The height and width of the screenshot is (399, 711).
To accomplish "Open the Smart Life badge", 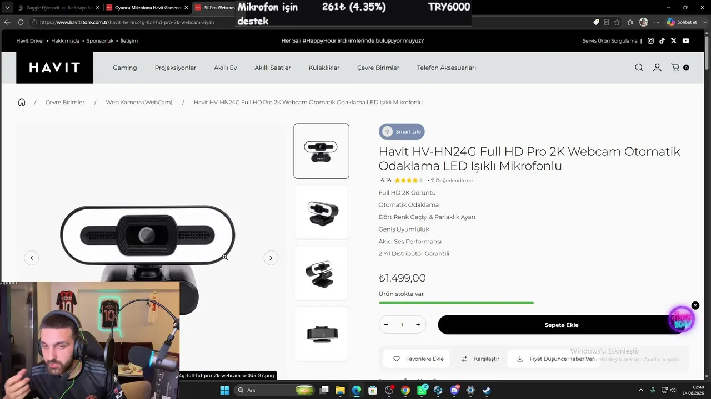I will point(402,131).
